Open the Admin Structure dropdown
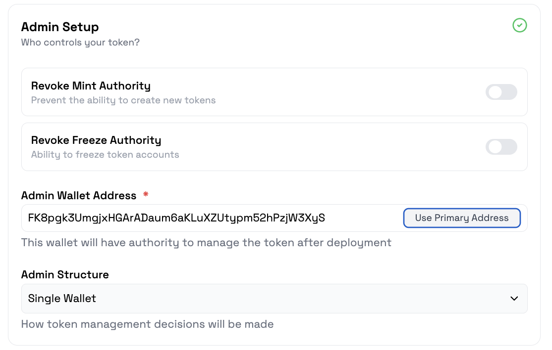Image resolution: width=552 pixels, height=350 pixels. 274,299
